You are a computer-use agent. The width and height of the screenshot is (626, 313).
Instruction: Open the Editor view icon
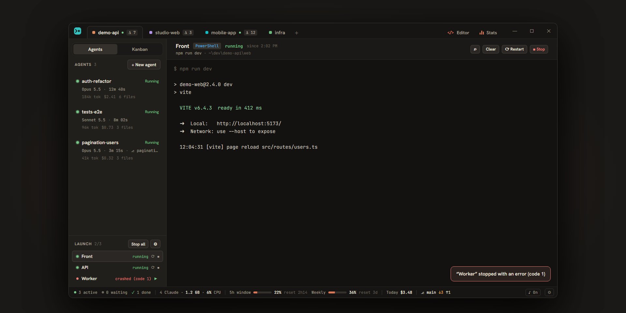451,33
